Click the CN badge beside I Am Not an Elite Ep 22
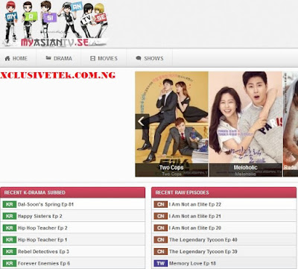Viewport: 298px width, 269px height. click(x=161, y=204)
